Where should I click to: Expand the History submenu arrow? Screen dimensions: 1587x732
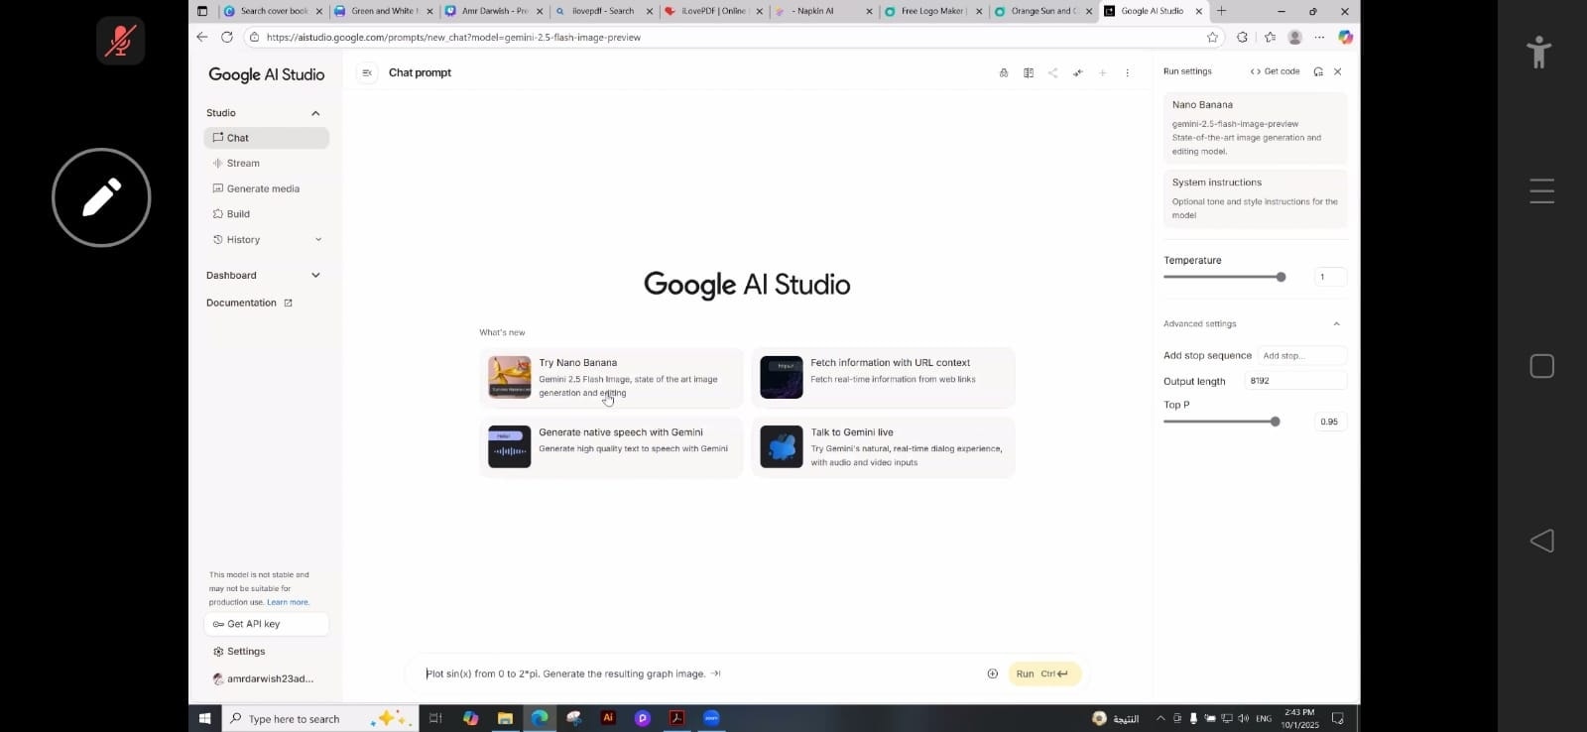[x=318, y=239]
